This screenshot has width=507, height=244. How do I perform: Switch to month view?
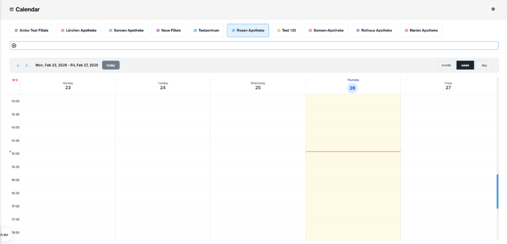point(446,65)
